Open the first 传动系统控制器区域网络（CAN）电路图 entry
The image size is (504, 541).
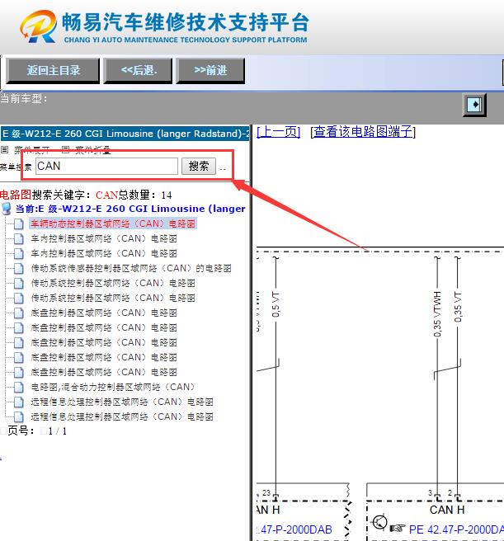113,283
